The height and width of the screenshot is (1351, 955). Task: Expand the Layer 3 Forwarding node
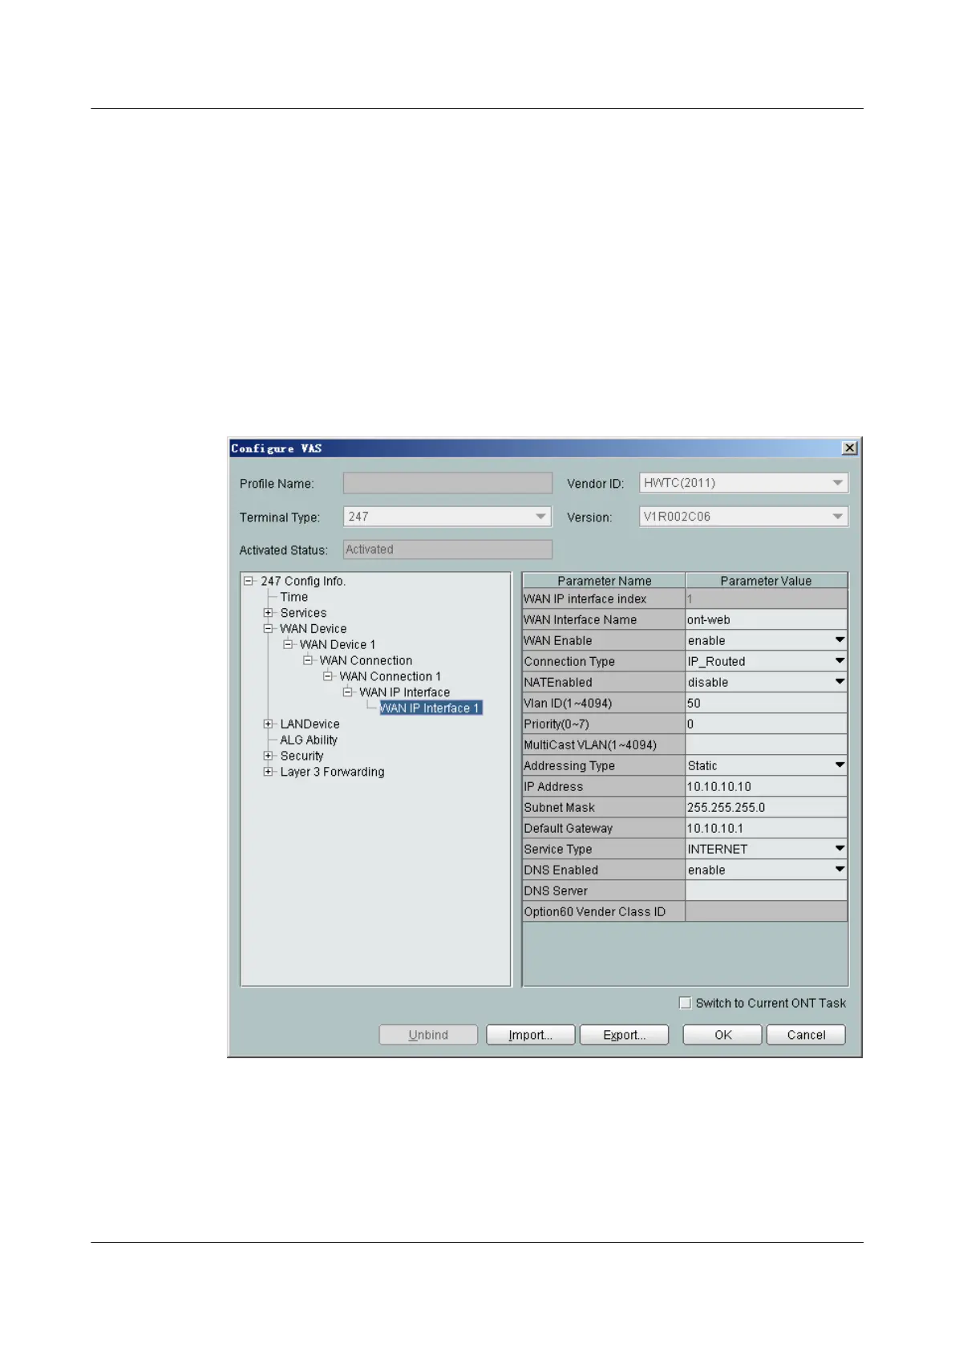(x=269, y=772)
